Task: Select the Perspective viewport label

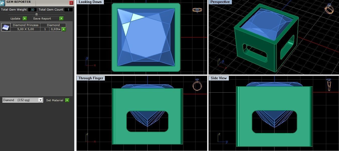Action: pyautogui.click(x=220, y=2)
